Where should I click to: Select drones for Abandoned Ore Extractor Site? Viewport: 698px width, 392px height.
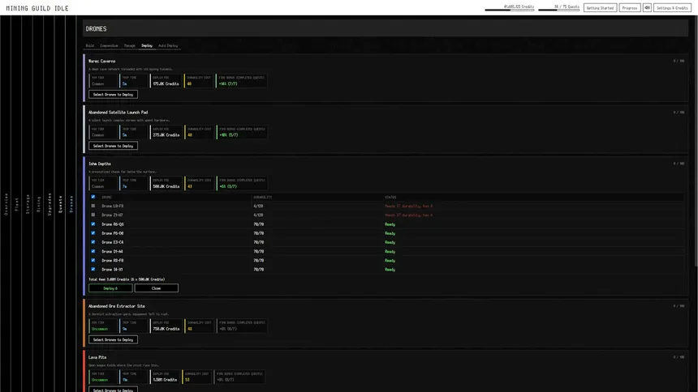coord(113,339)
